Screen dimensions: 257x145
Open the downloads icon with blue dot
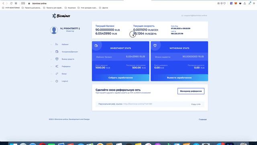pos(249,3)
